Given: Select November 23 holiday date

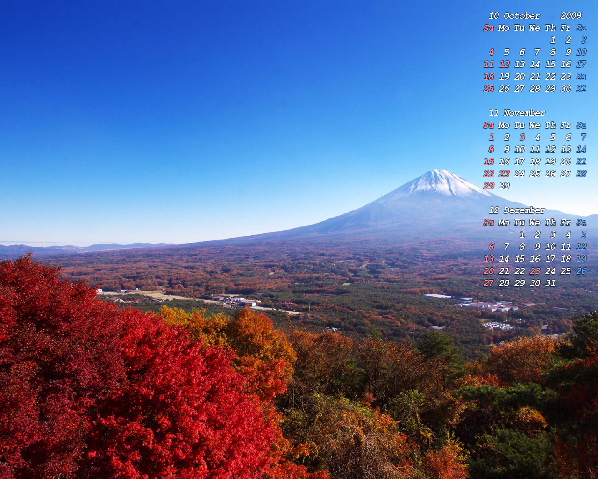Looking at the screenshot, I should pyautogui.click(x=504, y=174).
